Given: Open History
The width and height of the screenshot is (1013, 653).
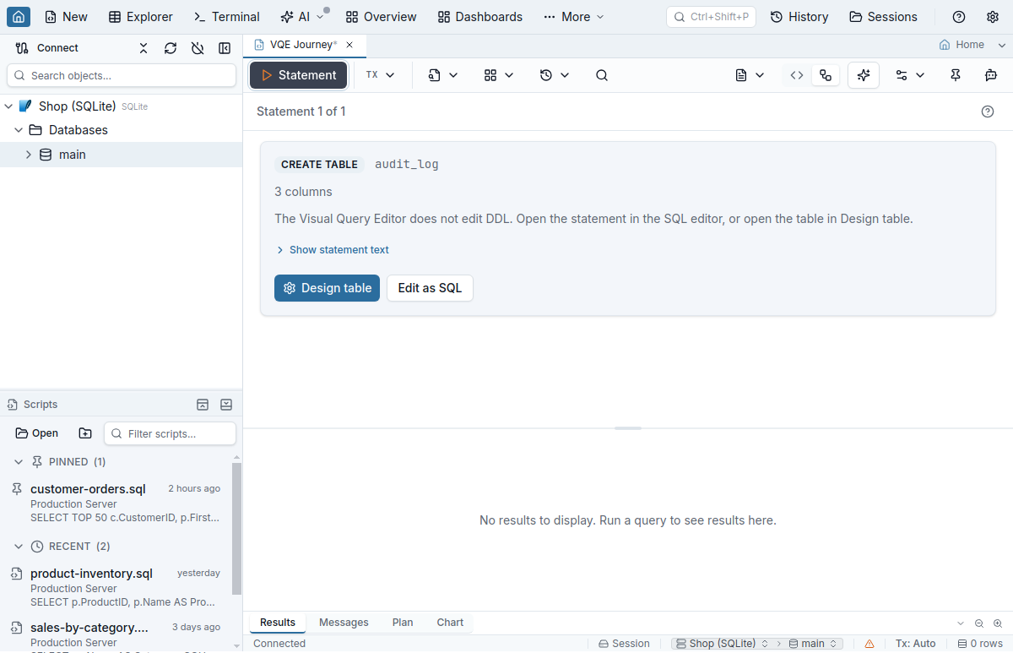Looking at the screenshot, I should 799,17.
